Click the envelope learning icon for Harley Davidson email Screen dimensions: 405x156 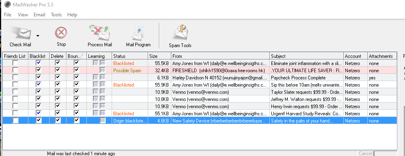click(x=102, y=77)
